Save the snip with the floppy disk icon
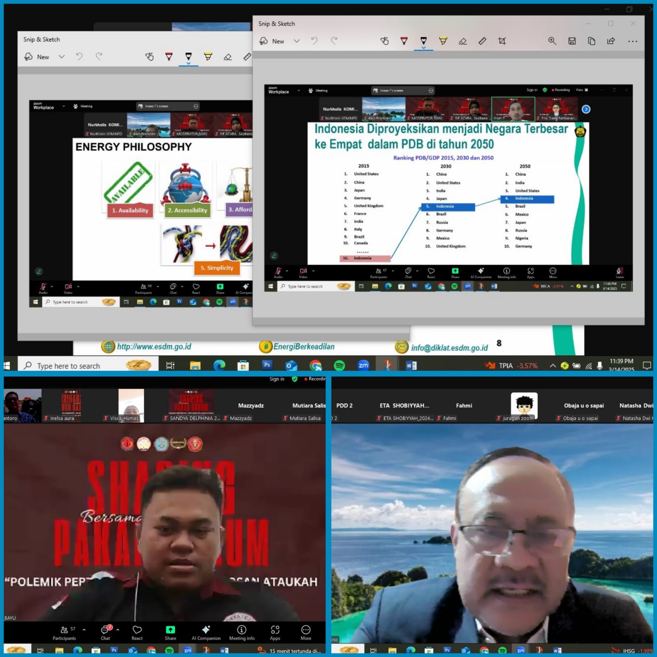This screenshot has width=657, height=657. pyautogui.click(x=572, y=41)
